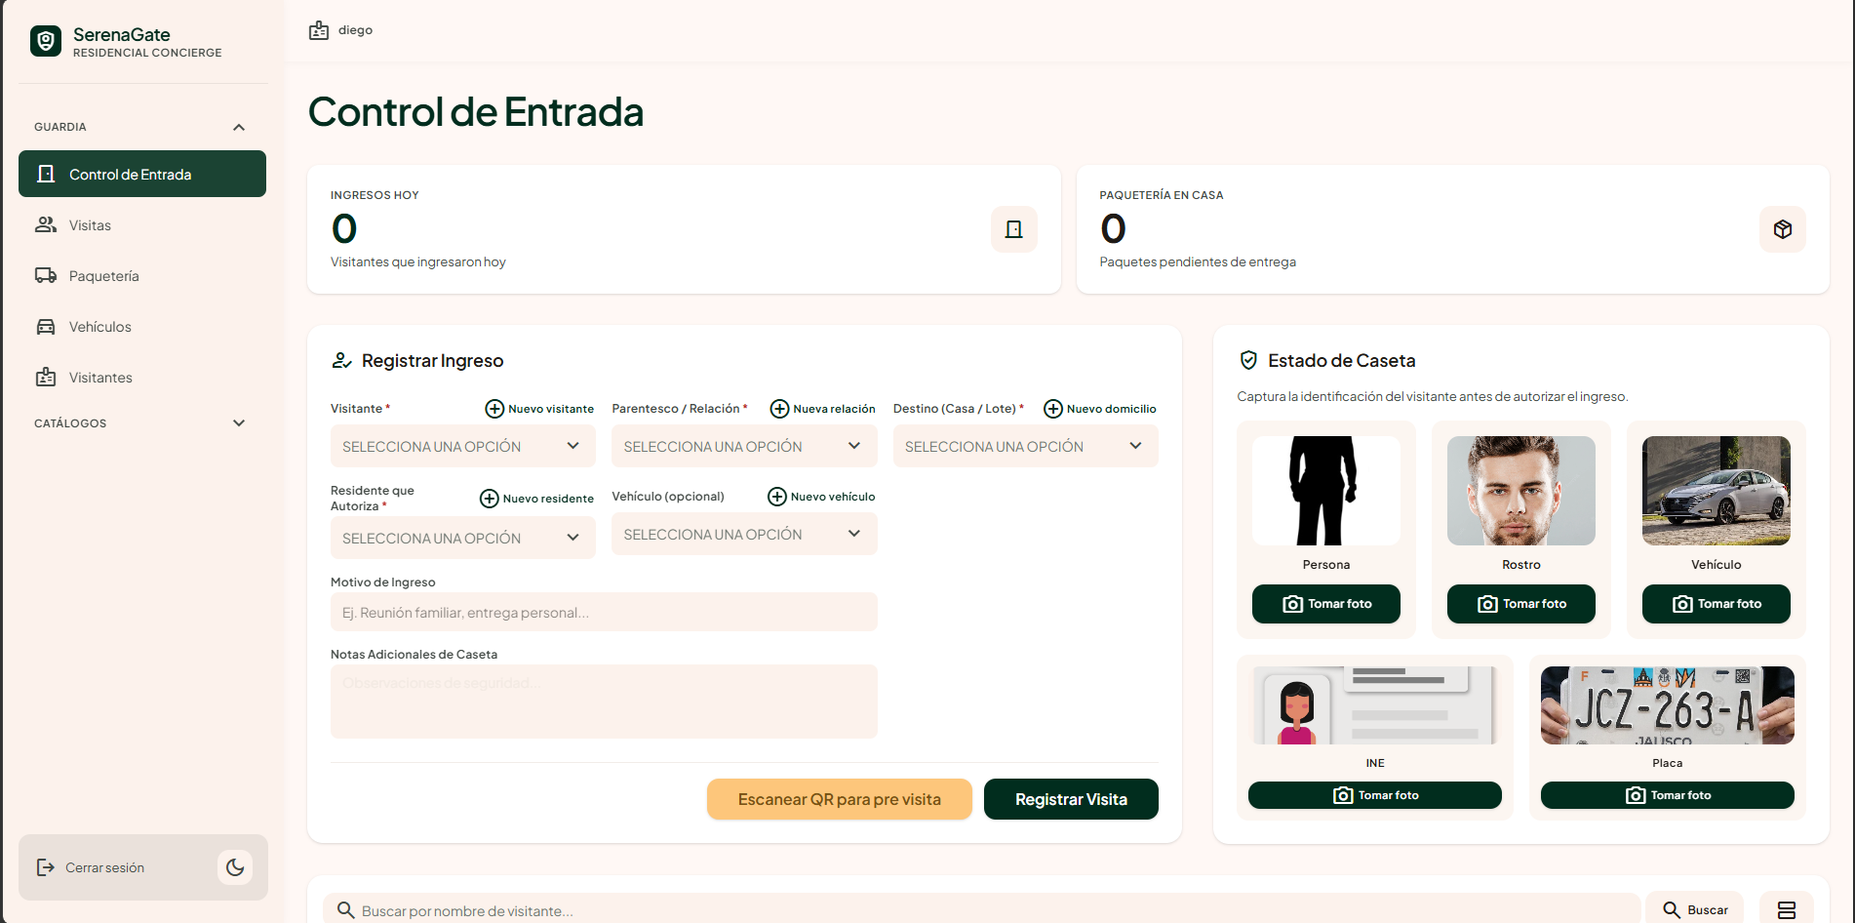Click the shield icon beside Estado de Caseta
Image resolution: width=1855 pixels, height=923 pixels.
pos(1248,360)
